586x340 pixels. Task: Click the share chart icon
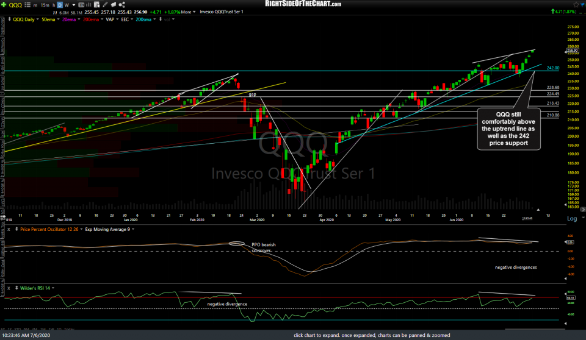[x=122, y=4]
